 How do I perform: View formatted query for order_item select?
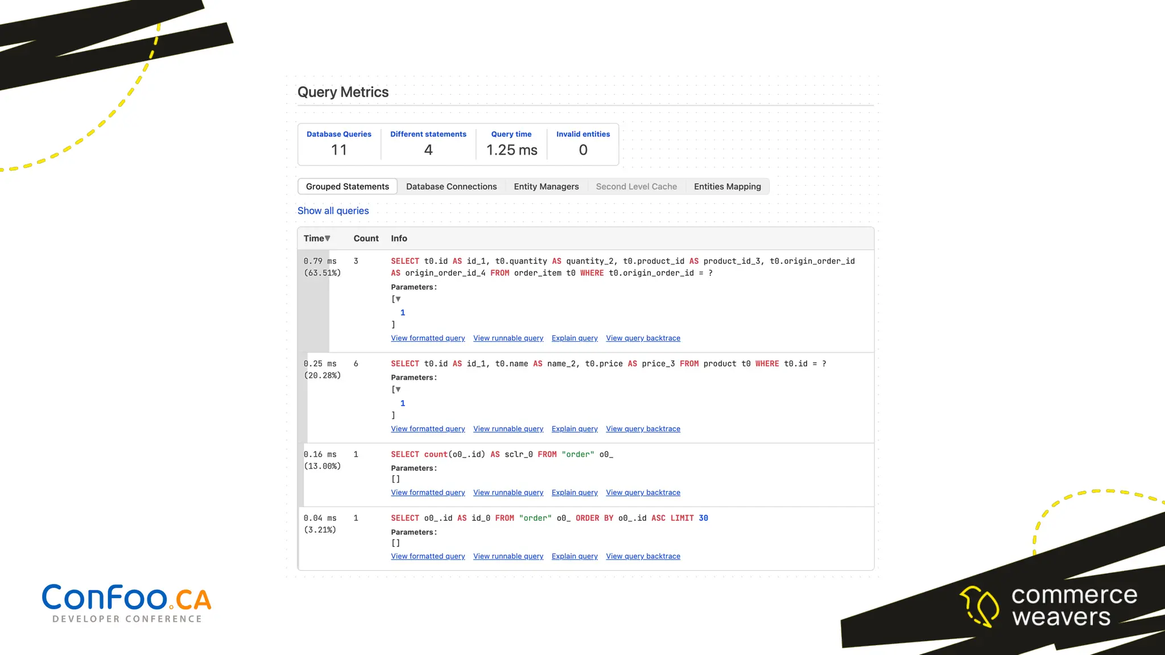pyautogui.click(x=428, y=338)
